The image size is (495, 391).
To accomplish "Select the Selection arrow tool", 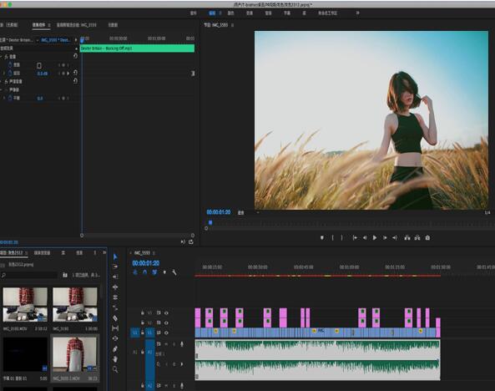I will click(115, 256).
